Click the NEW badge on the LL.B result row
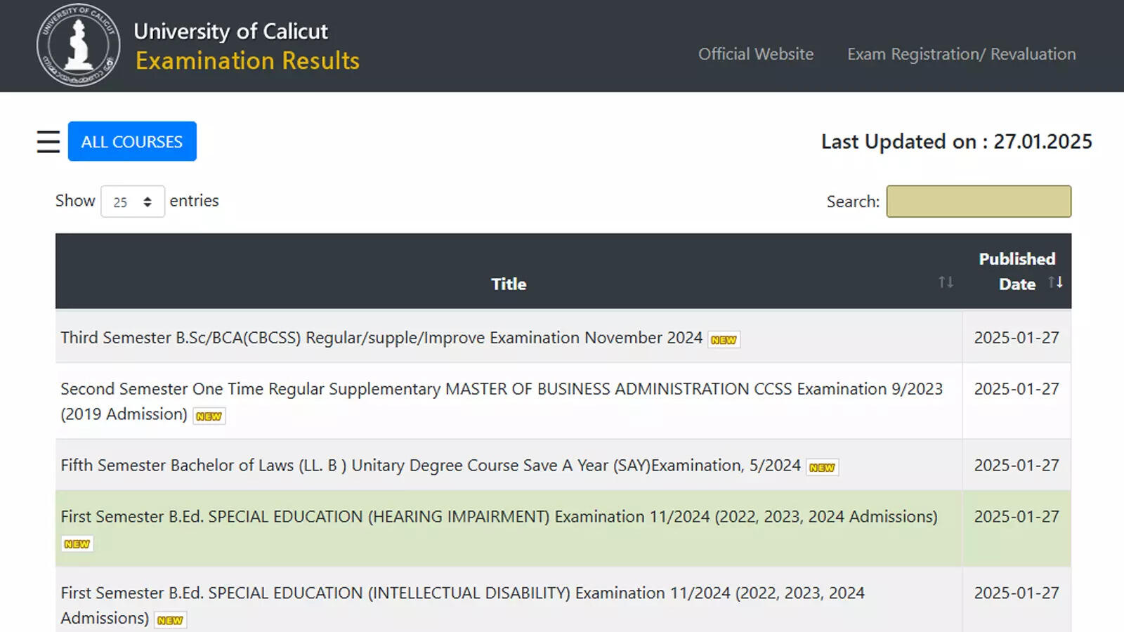This screenshot has width=1124, height=632. click(x=822, y=467)
